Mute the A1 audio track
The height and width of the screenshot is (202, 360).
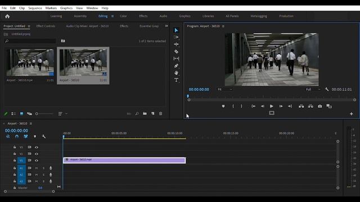pos(37,168)
